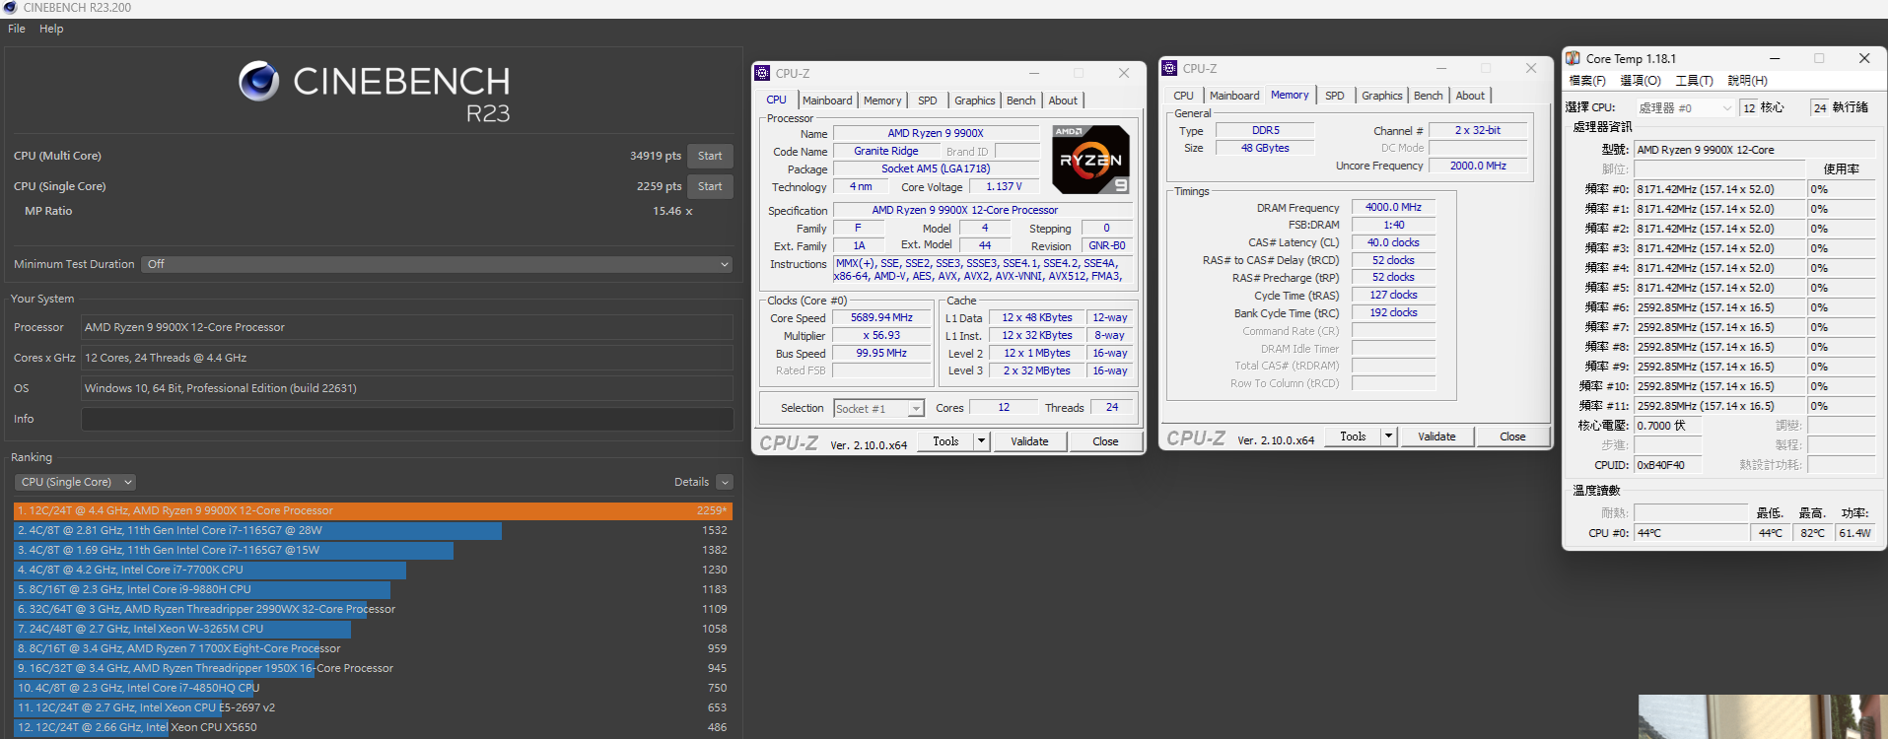This screenshot has height=739, width=1888.
Task: Select the SPD tab in CPU-Z Memory window
Action: (1335, 96)
